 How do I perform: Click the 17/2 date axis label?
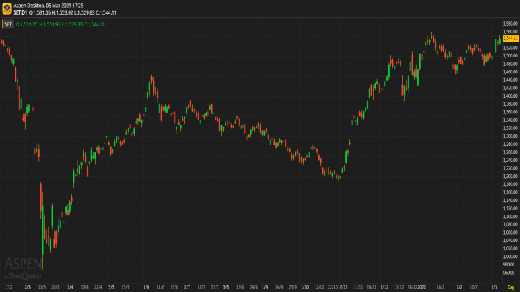tap(9, 287)
